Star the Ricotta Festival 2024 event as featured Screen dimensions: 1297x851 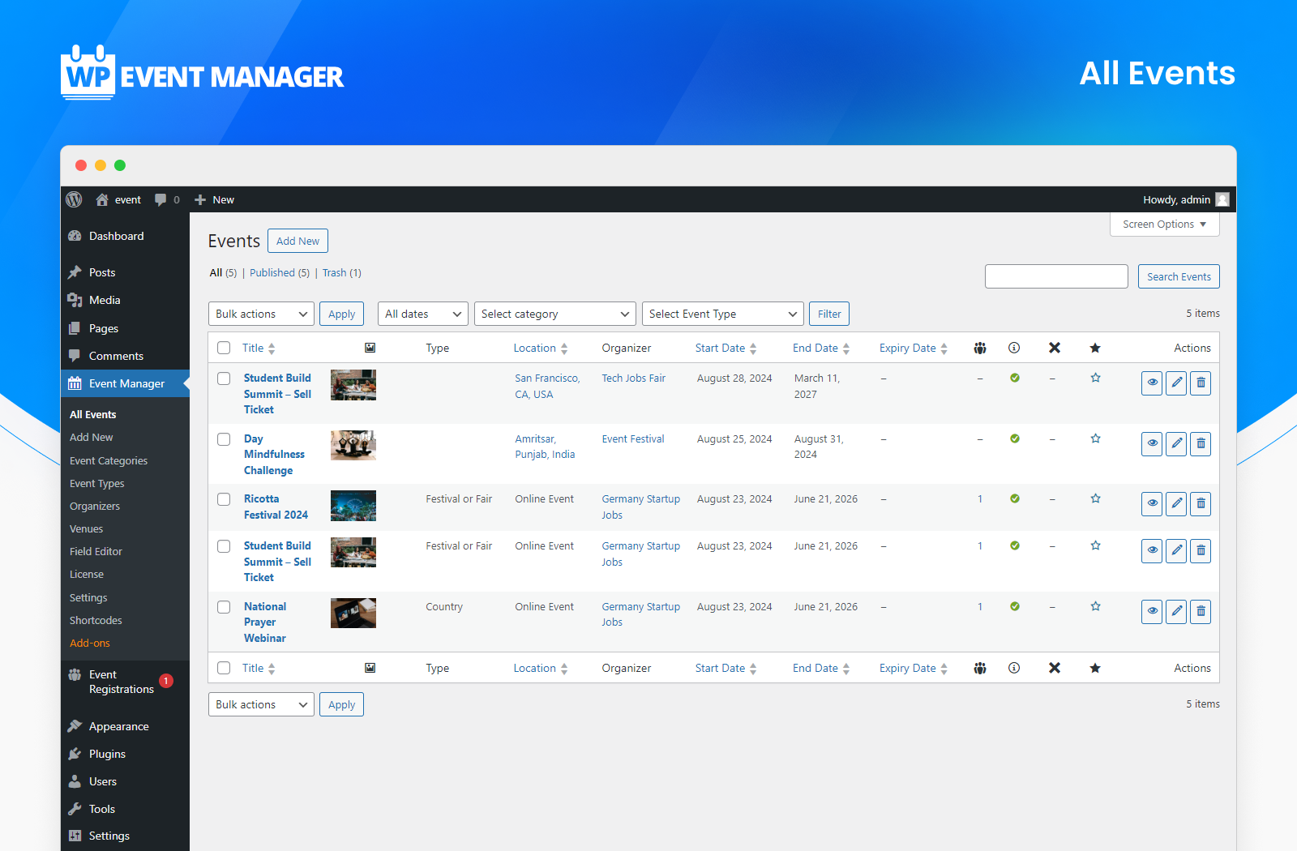[x=1095, y=498]
